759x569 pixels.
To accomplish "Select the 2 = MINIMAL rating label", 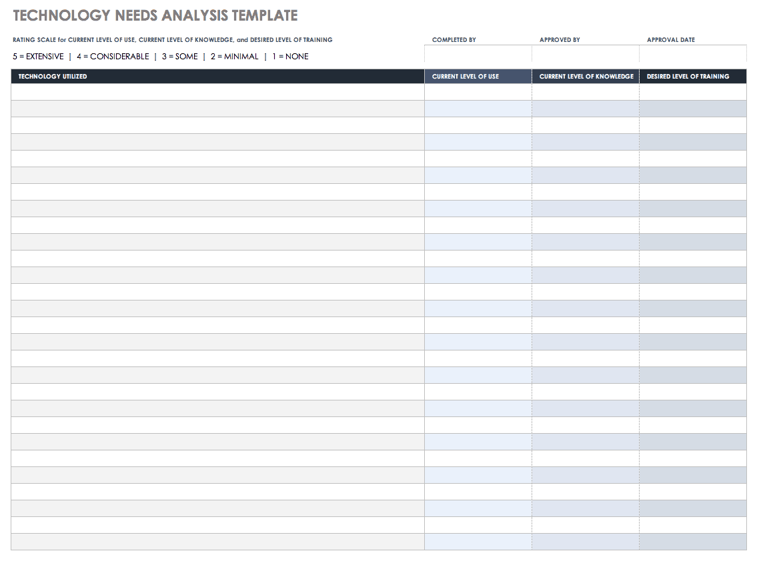I will pos(233,57).
